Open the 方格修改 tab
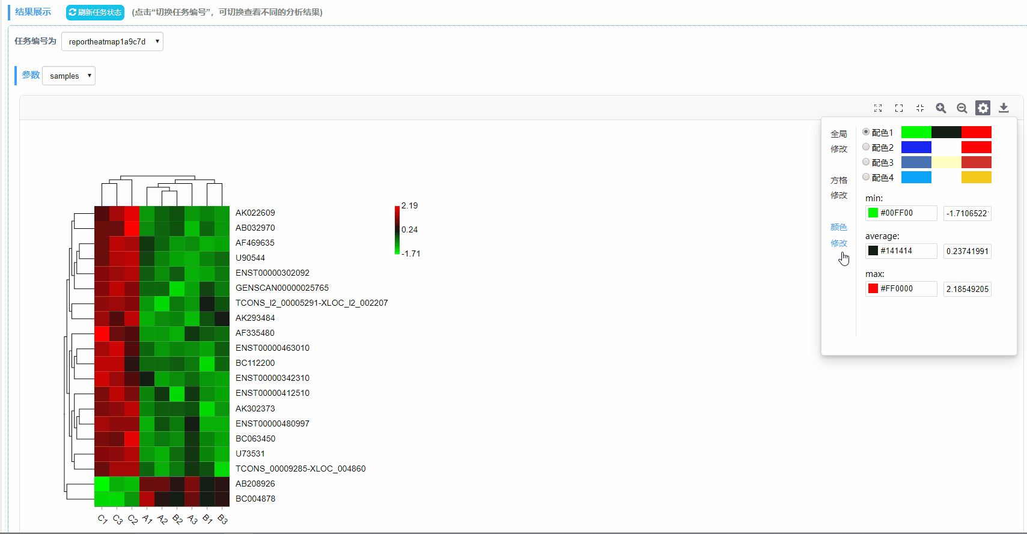The width and height of the screenshot is (1027, 534). 839,187
